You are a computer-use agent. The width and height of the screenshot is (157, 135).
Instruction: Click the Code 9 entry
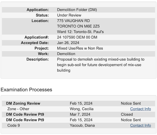(14, 125)
